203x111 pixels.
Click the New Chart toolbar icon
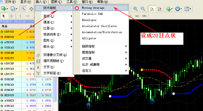click(x=3, y=9)
